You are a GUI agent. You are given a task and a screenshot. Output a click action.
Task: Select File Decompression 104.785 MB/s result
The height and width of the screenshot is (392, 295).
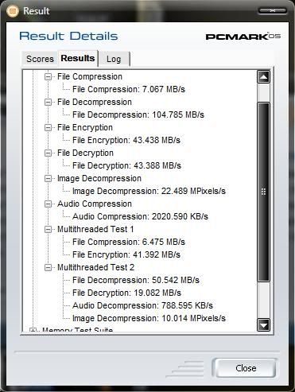[138, 114]
